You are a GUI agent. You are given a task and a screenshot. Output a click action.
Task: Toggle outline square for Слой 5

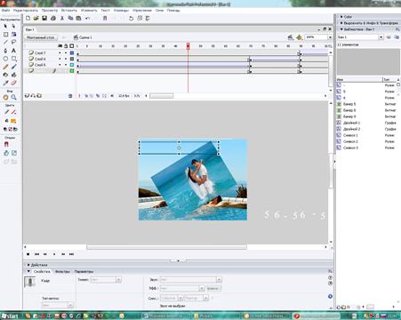tap(72, 65)
